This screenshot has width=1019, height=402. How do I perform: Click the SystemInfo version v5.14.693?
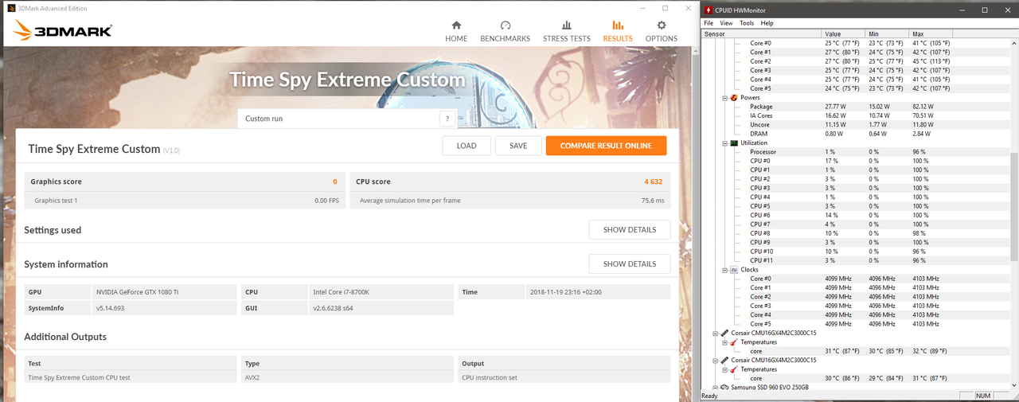111,308
